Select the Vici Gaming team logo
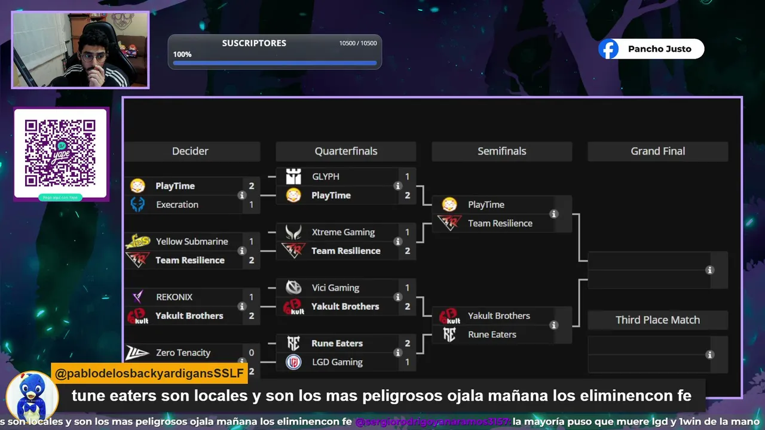The image size is (765, 430). [x=293, y=288]
